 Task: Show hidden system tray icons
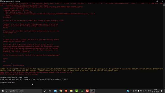[131, 91]
